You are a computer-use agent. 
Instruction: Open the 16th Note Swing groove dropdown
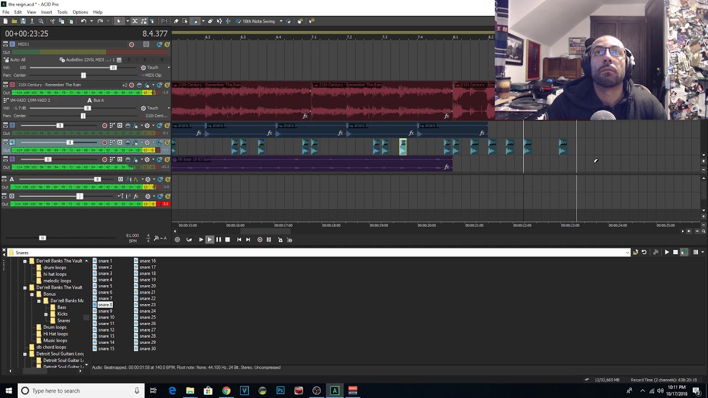[280, 21]
